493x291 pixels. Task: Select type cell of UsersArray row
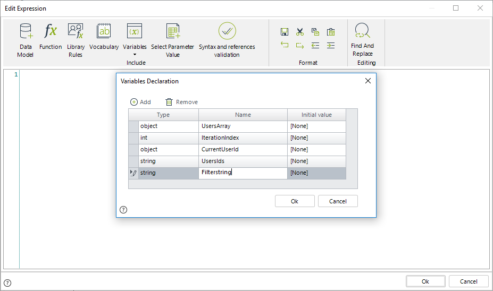(x=169, y=126)
